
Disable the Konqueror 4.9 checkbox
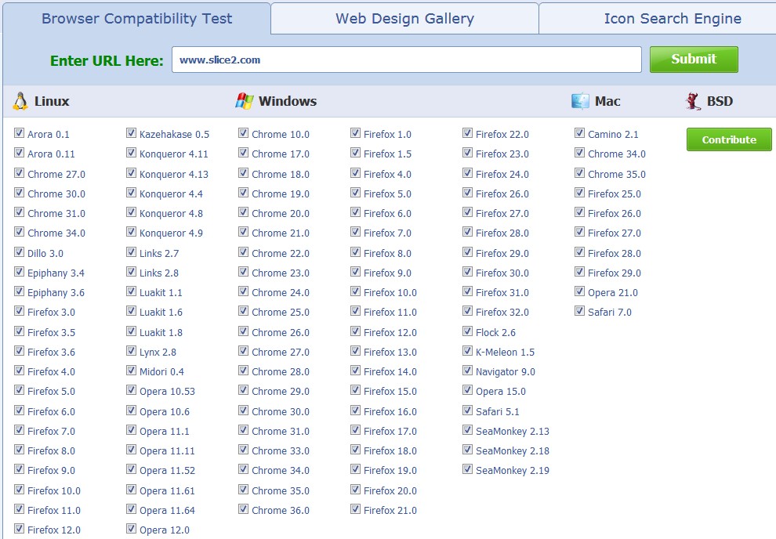(x=131, y=232)
